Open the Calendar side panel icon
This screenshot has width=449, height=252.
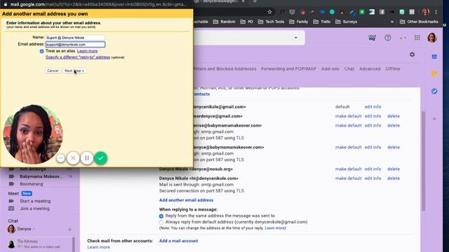[x=434, y=57]
